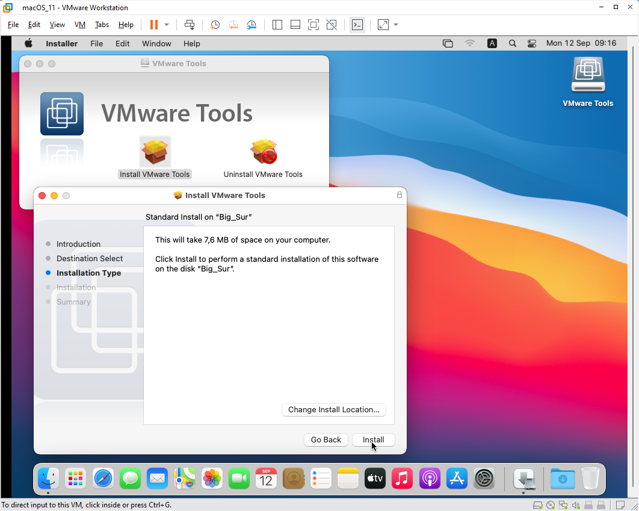The width and height of the screenshot is (639, 511).
Task: Open Finder from the Dock
Action: tap(48, 478)
